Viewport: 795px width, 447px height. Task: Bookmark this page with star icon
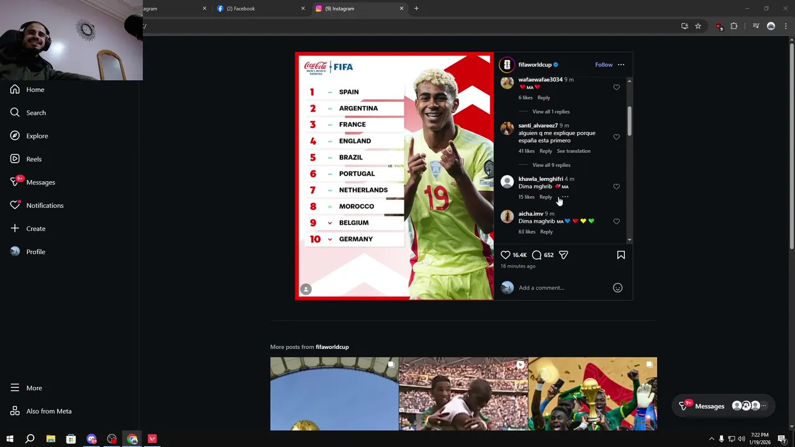(698, 26)
